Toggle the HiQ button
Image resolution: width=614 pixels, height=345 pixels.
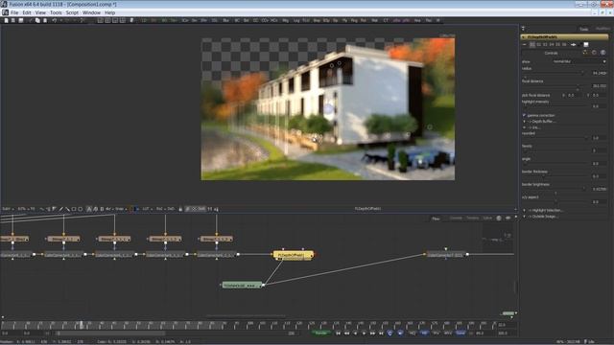[413, 333]
